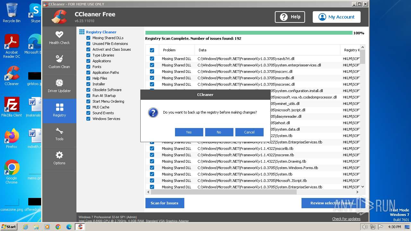This screenshot has height=231, width=411.
Task: Toggle select-all checkbox in table header
Action: [x=152, y=50]
